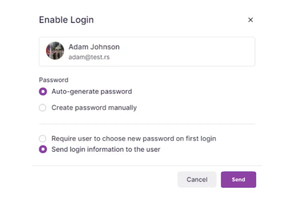
Task: Click the Password section heading
Action: tap(54, 80)
